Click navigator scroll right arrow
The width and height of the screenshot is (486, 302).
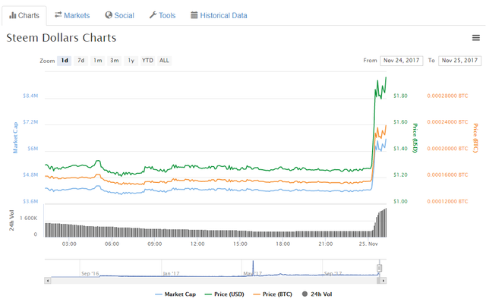(383, 281)
